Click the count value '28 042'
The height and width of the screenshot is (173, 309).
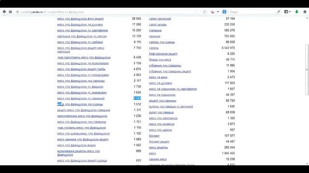coord(136,19)
